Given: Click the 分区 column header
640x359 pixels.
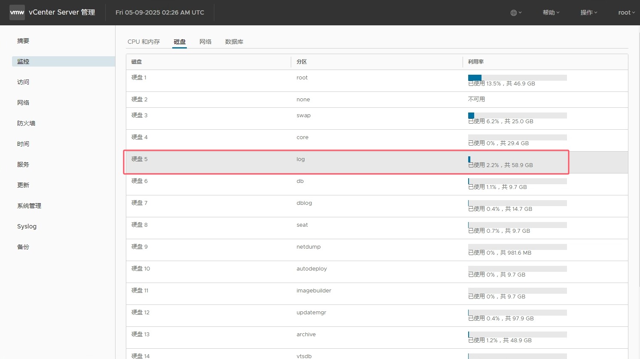Looking at the screenshot, I should (x=302, y=62).
